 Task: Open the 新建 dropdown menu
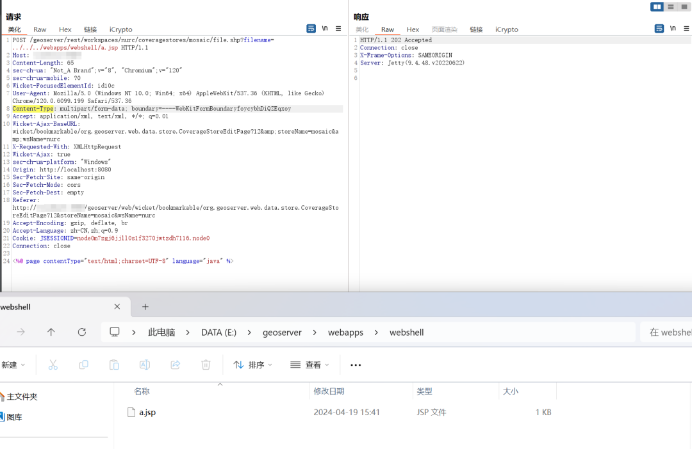click(x=13, y=365)
